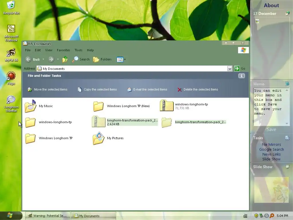Image resolution: width=293 pixels, height=220 pixels.
Task: Click Move the selected items
Action: pyautogui.click(x=47, y=89)
